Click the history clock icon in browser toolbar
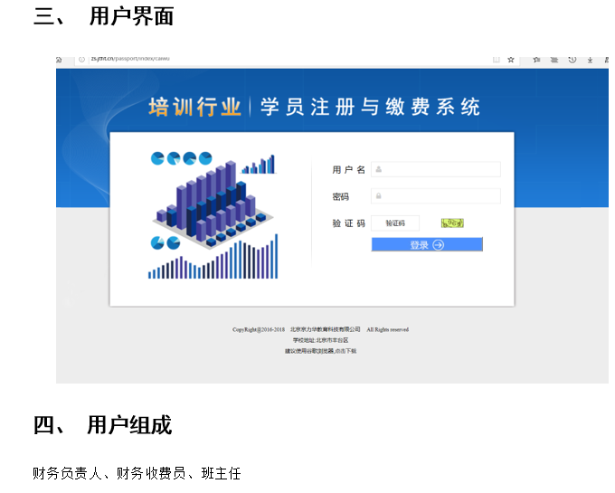This screenshot has height=493, width=615. coord(572,60)
